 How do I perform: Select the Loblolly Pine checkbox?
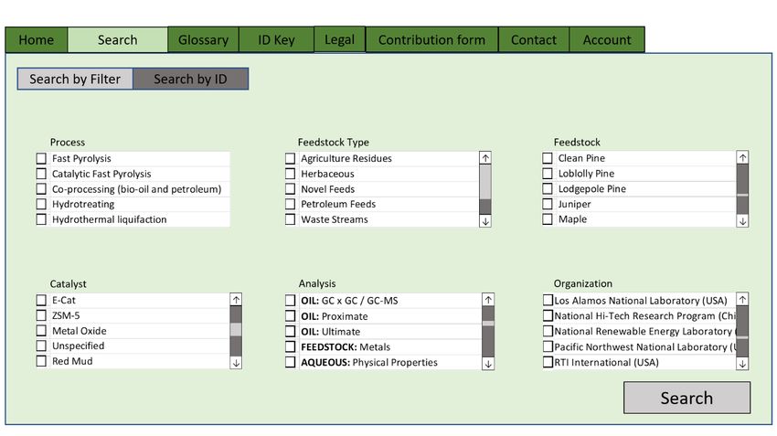(547, 174)
